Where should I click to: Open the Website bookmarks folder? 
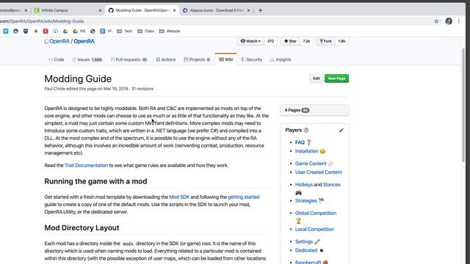170,31
